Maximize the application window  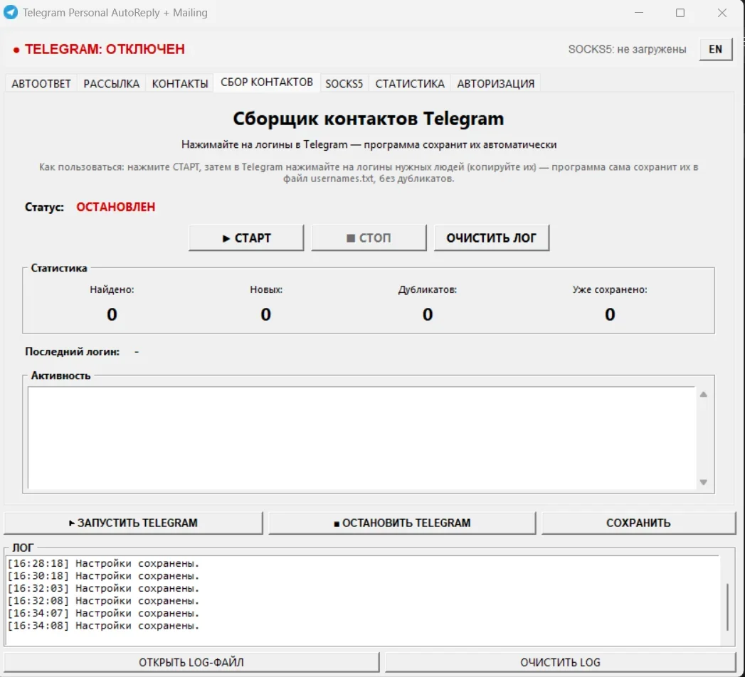point(680,13)
